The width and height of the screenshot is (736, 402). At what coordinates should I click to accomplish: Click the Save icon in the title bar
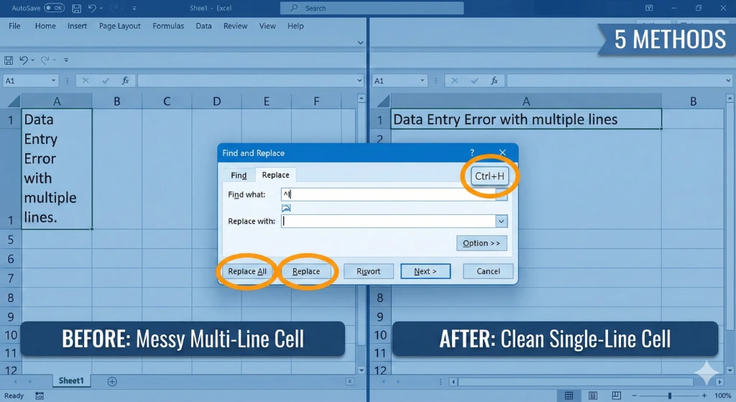click(76, 8)
